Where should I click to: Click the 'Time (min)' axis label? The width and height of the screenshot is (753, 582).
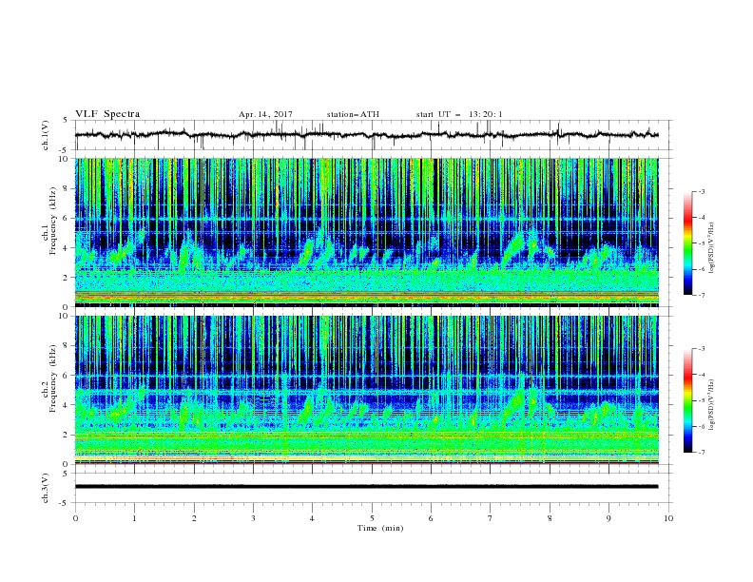380,528
